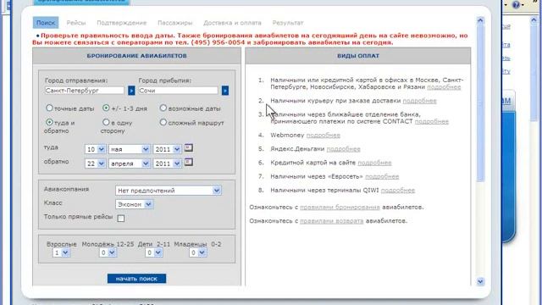The width and height of the screenshot is (542, 305).
Task: Enable 'Только прямые рейсы' checkbox
Action: [x=121, y=219]
